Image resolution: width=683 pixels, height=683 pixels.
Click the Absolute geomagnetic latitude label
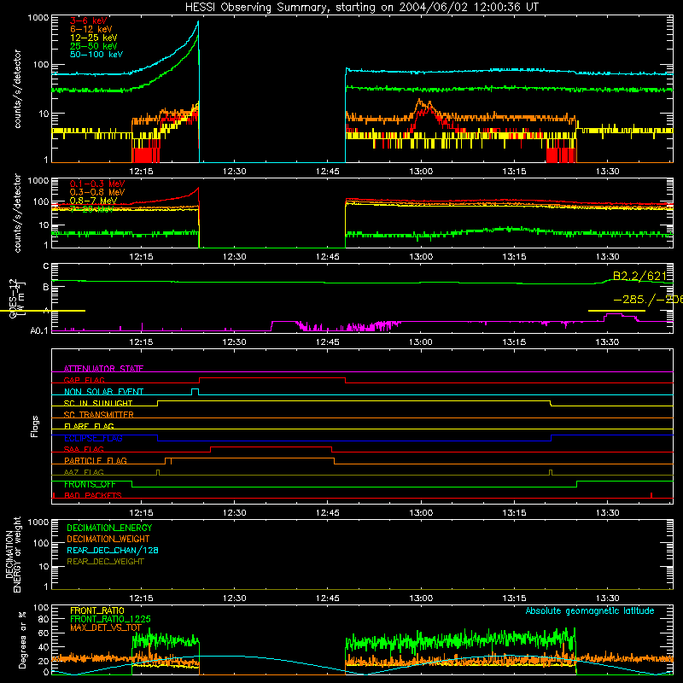[x=590, y=610]
